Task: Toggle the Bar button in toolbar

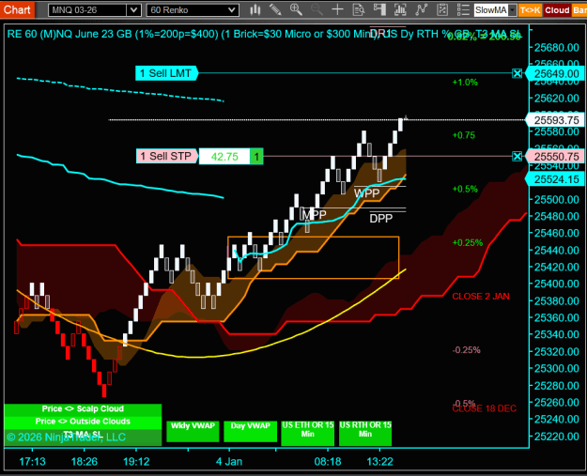Action: (579, 10)
